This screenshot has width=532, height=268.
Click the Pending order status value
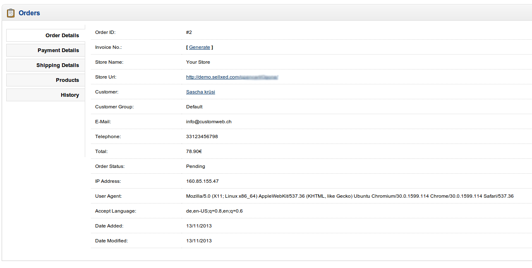click(x=195, y=166)
